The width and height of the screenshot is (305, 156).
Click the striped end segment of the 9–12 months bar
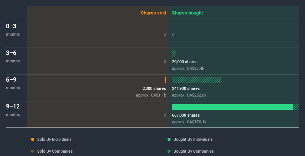(296, 107)
